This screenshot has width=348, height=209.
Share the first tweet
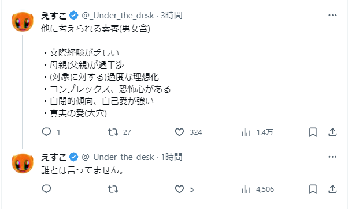pyautogui.click(x=332, y=132)
